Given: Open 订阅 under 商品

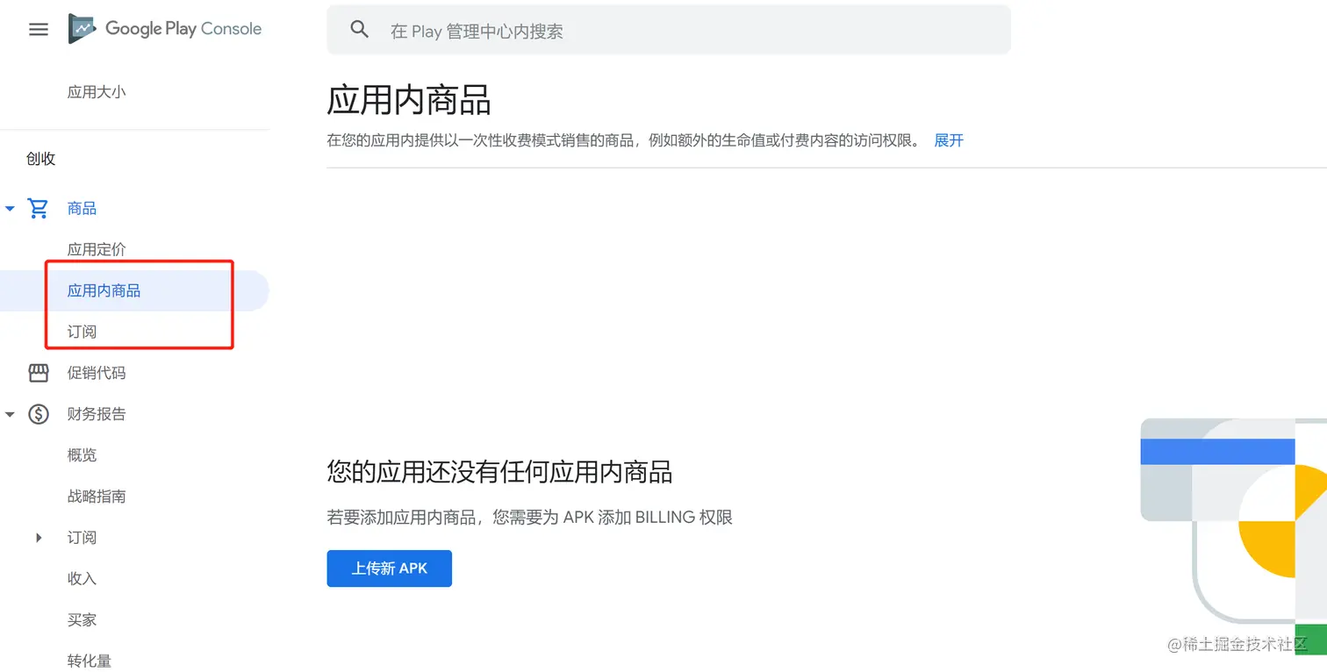Looking at the screenshot, I should (82, 332).
